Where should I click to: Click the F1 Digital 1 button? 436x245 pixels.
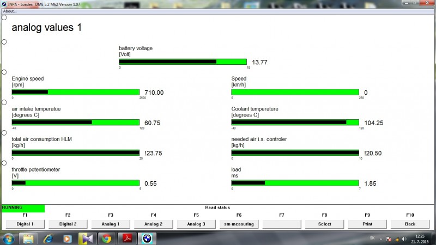pos(25,224)
